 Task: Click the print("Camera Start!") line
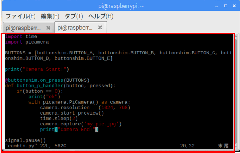pyautogui.click(x=37, y=69)
